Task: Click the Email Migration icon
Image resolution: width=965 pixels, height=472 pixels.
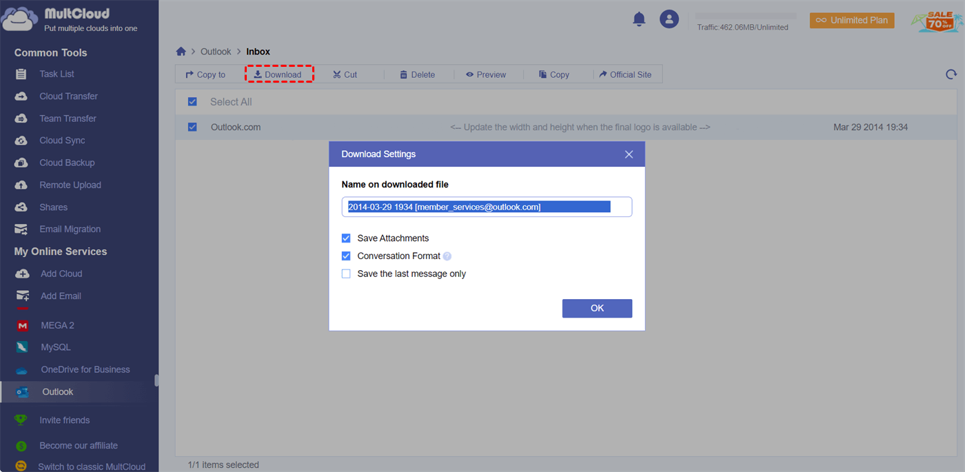Action: coord(21,229)
